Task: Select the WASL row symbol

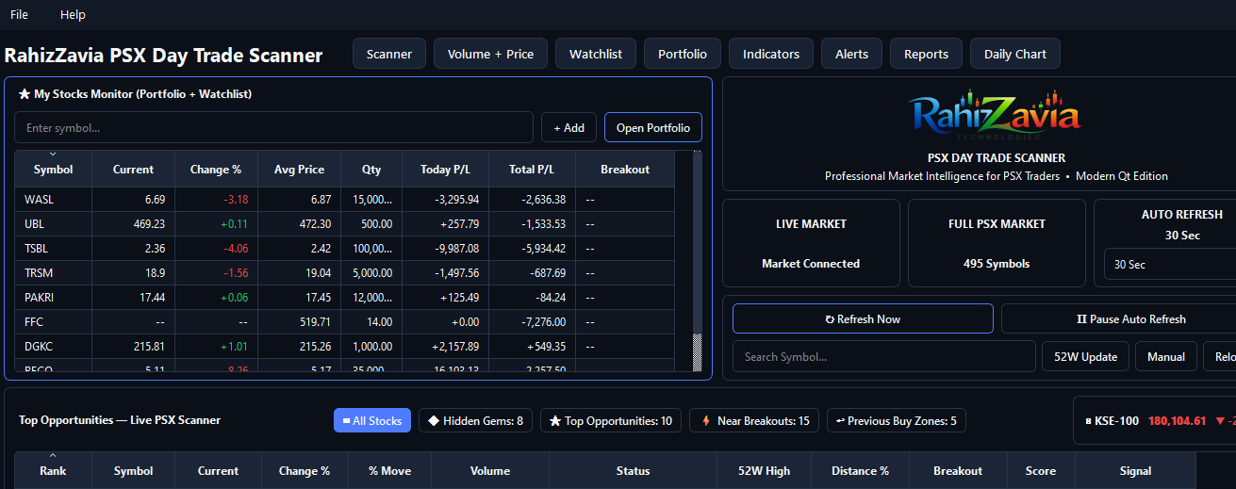Action: click(53, 199)
